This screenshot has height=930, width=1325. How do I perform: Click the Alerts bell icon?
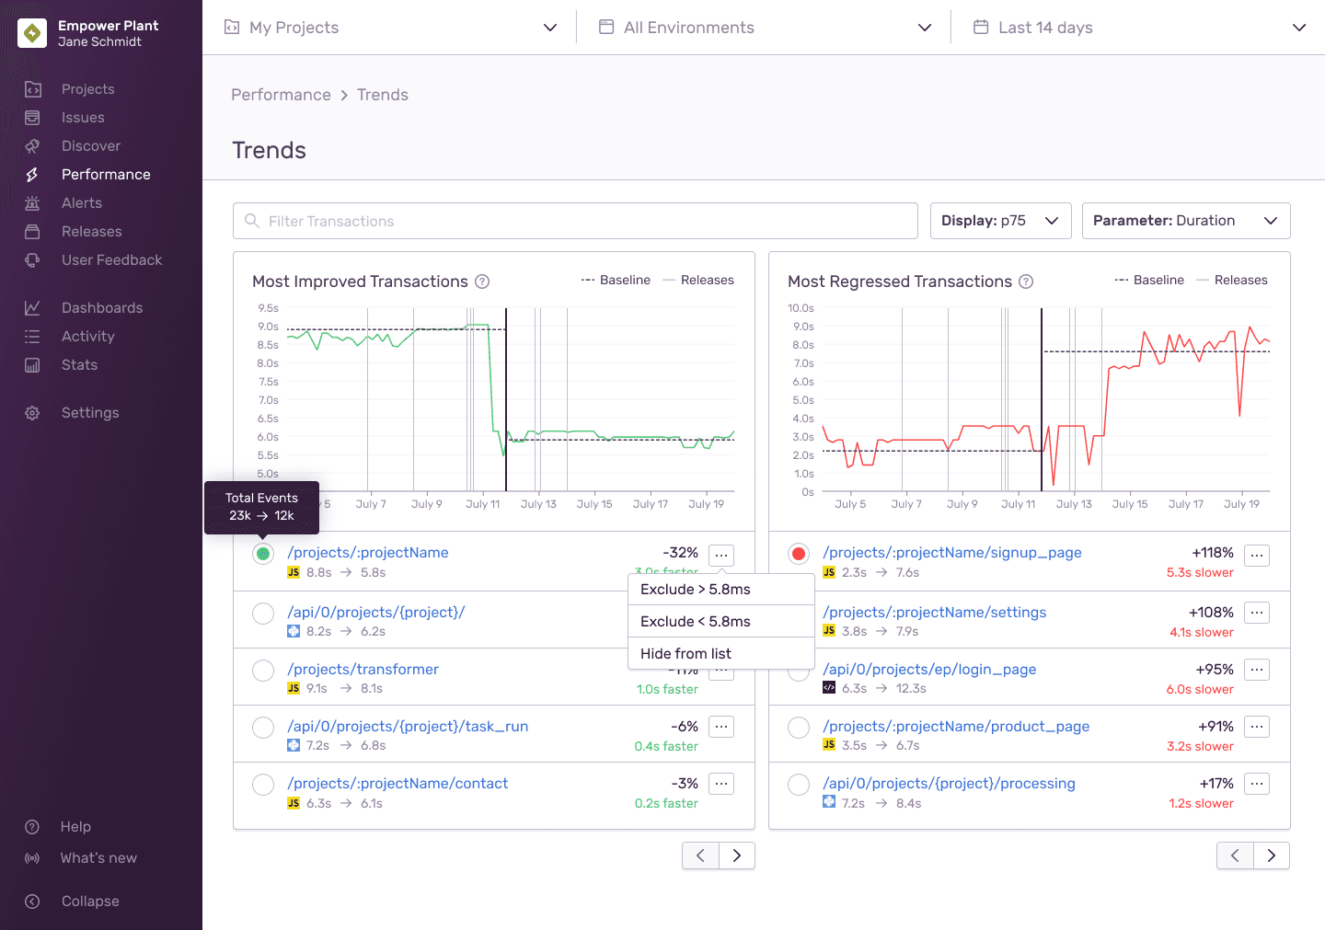[x=31, y=202]
